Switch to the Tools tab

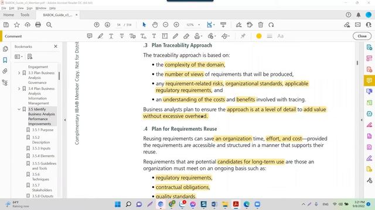click(25, 15)
